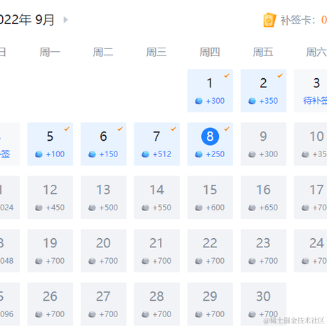Image resolution: width=327 pixels, height=327 pixels.
Task: Select September 9 calendar cell
Action: tap(264, 144)
